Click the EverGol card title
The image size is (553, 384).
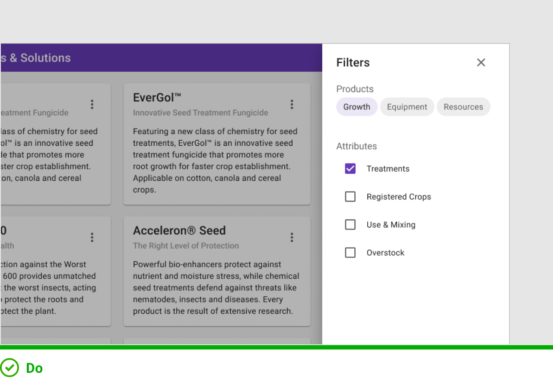(157, 98)
